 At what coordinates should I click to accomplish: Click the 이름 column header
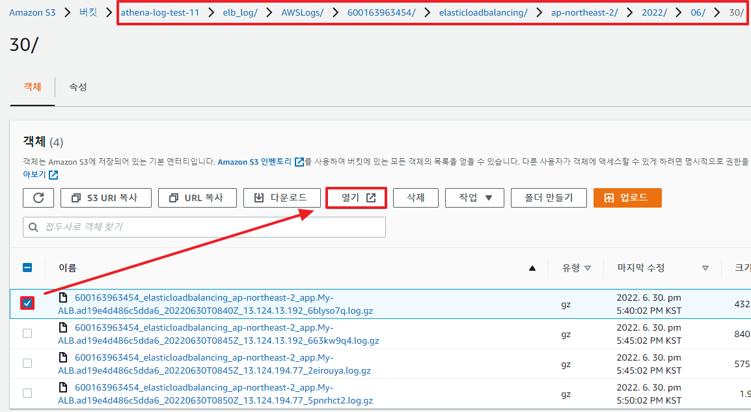tap(68, 268)
